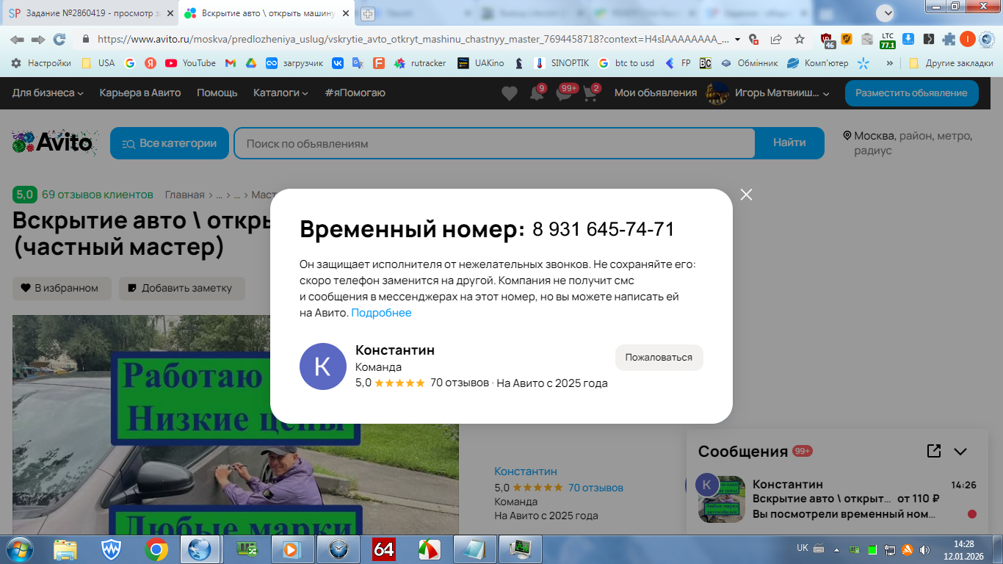
Task: Open the Настройки bookmark
Action: (x=41, y=63)
